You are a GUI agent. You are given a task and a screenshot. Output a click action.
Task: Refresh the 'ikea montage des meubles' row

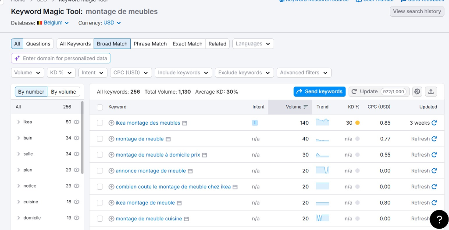point(434,123)
